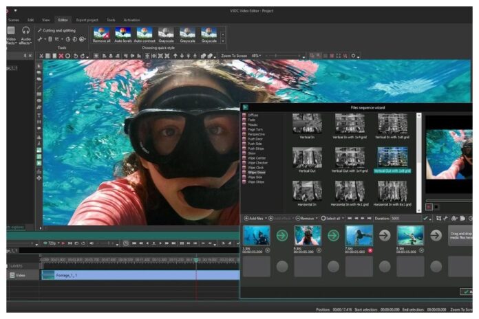Choose the Vertical Out transition thumbnail
This screenshot has height=319, width=479.
point(307,159)
